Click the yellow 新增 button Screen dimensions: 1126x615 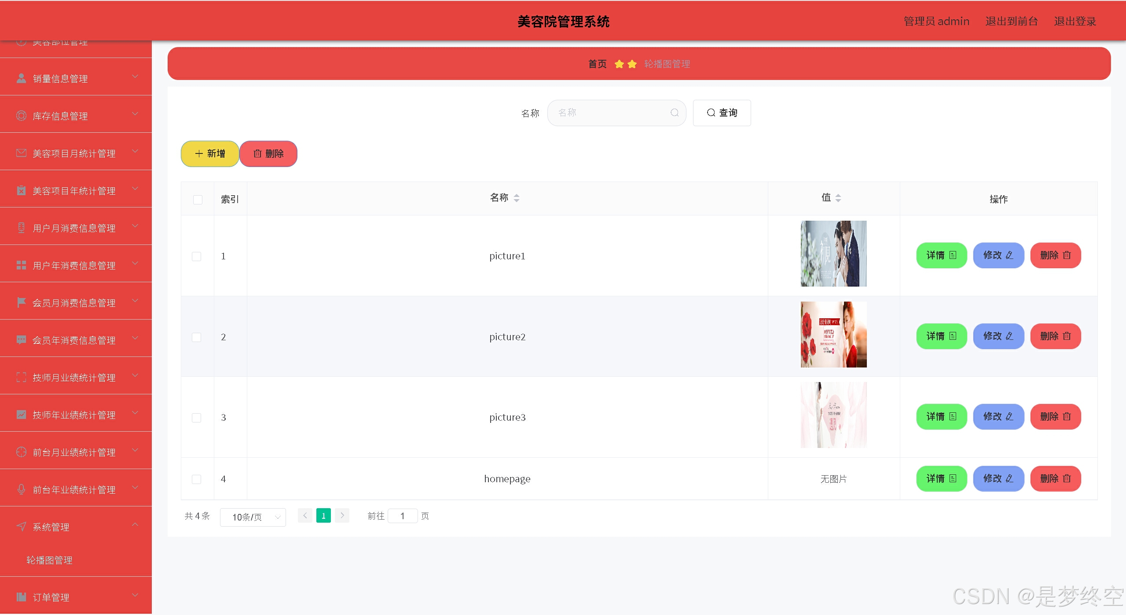pyautogui.click(x=210, y=154)
